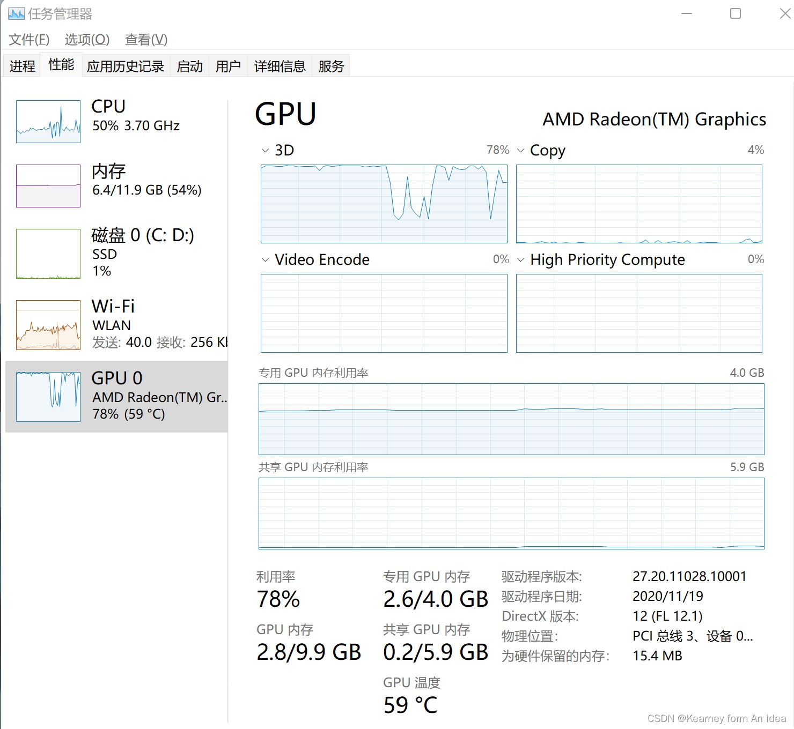Click the 0.2/5.9 GB shared memory value
The width and height of the screenshot is (794, 729).
pos(436,652)
